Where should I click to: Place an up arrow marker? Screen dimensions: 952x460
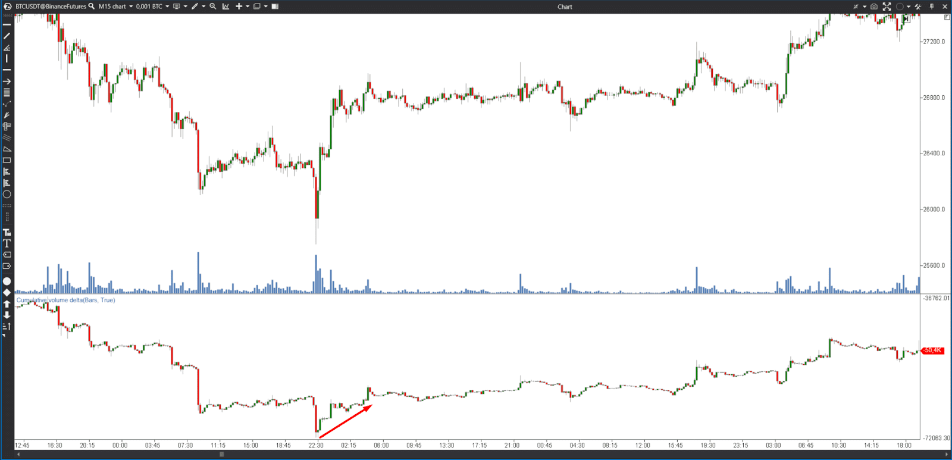7,303
